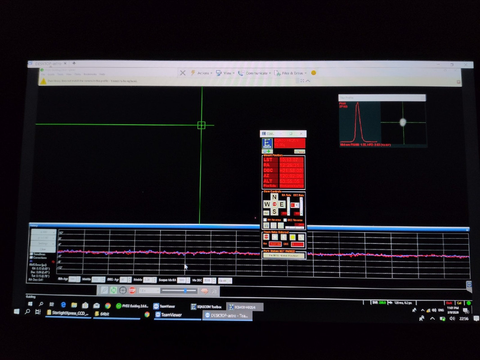
Task: Click the StarlightXpress_CCD local taskbar button
Action: (x=67, y=313)
